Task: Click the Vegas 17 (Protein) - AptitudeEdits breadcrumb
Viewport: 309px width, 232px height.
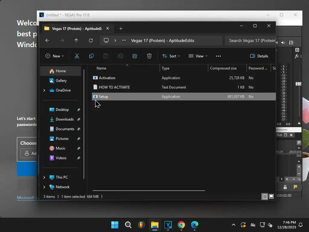Action: (163, 41)
